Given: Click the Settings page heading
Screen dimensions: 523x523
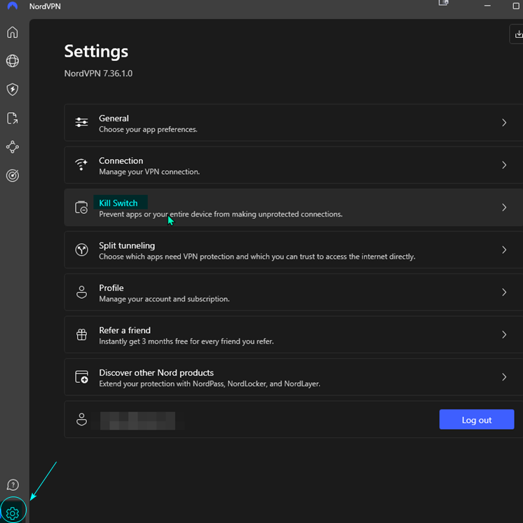Looking at the screenshot, I should click(x=96, y=51).
